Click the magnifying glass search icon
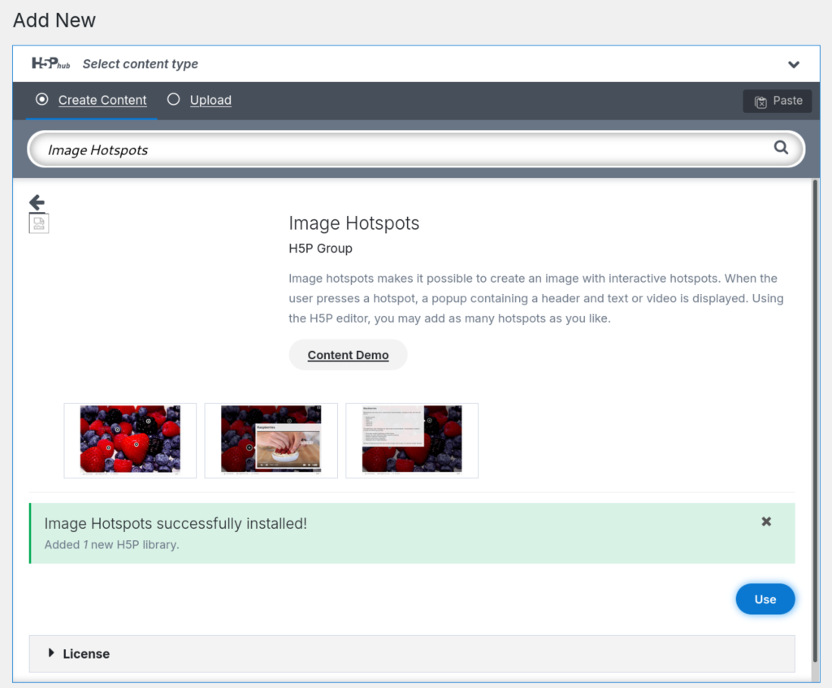Screen dimensions: 832x688 781,148
